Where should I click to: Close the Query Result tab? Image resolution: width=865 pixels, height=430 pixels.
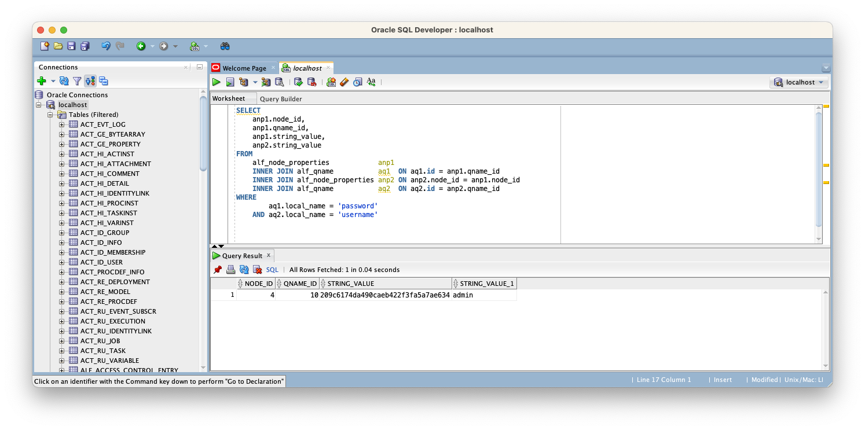(269, 255)
